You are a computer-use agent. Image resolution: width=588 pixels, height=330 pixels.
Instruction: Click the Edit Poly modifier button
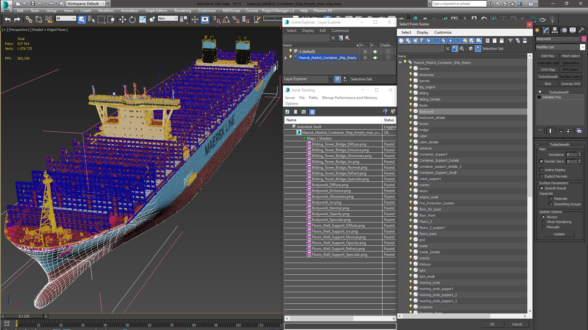click(548, 56)
